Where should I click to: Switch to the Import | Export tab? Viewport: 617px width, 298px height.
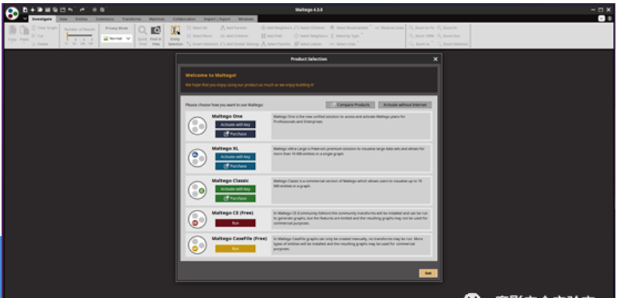218,19
